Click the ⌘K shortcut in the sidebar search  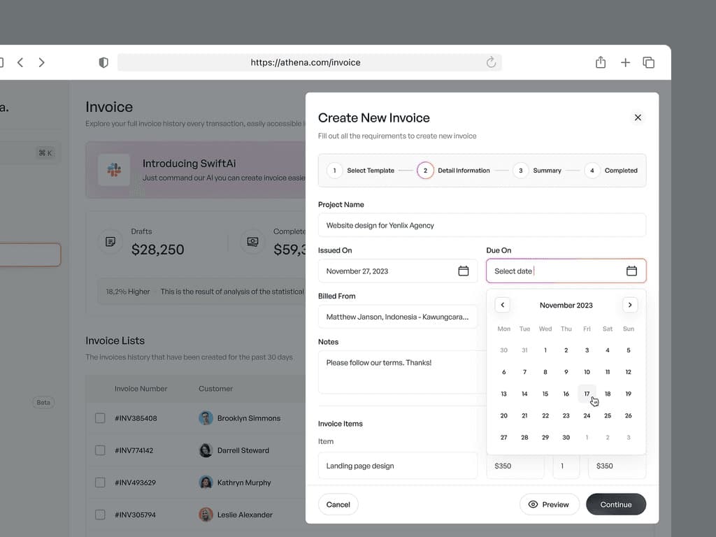(45, 153)
